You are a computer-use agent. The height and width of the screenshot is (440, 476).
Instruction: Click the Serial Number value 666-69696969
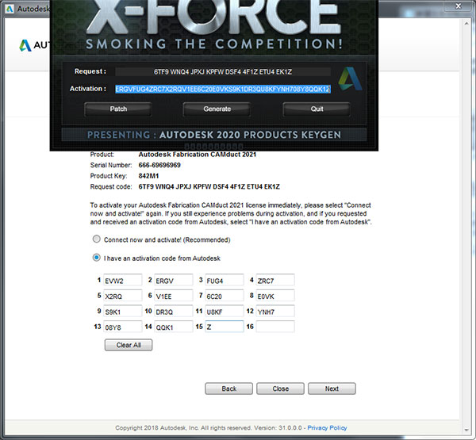(159, 165)
